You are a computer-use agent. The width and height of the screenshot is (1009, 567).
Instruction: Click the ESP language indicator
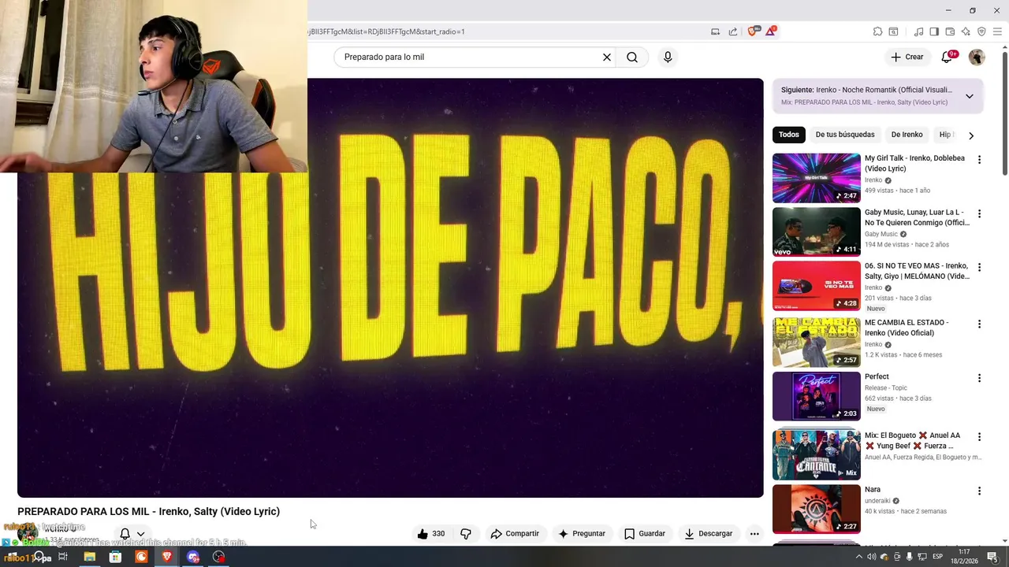[x=938, y=557]
